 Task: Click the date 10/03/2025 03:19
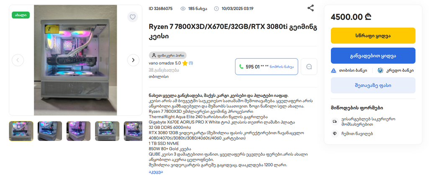(x=237, y=8)
